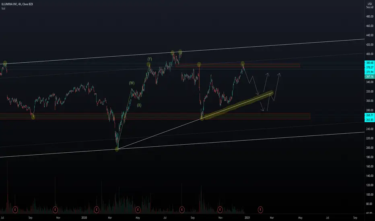Select the Vol indicator label
Image resolution: width=375 pixels, height=221 pixels.
(3, 8)
